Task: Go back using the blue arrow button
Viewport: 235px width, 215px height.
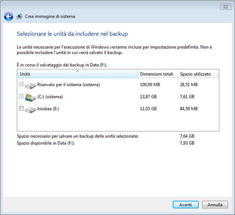Action: click(x=8, y=16)
